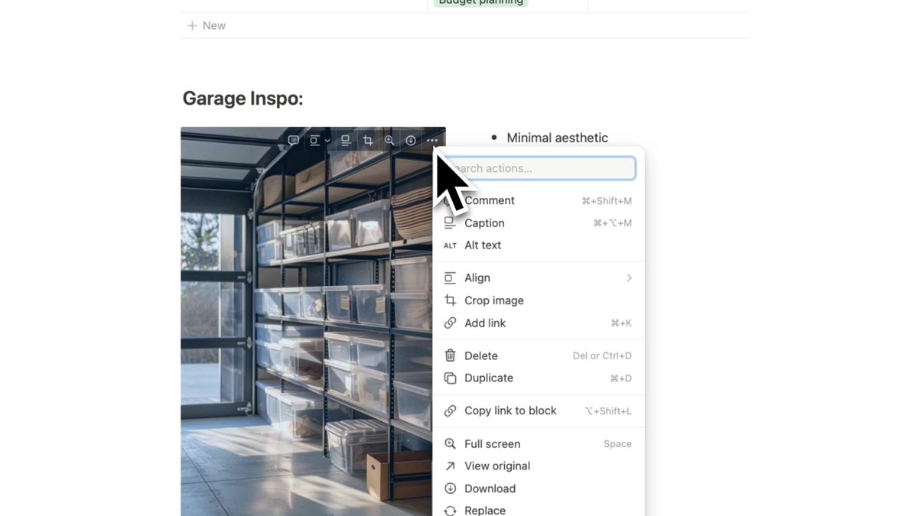Image resolution: width=918 pixels, height=516 pixels.
Task: Click the caption icon in image toolbar
Action: click(x=346, y=141)
